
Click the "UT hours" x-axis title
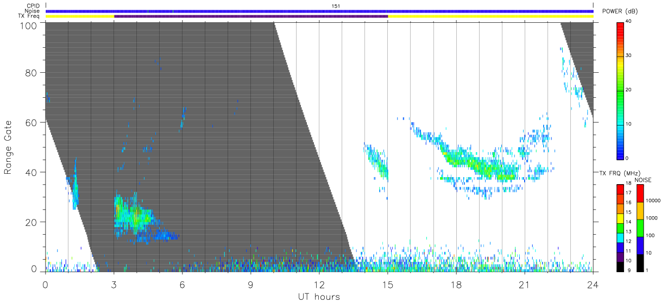(x=318, y=297)
